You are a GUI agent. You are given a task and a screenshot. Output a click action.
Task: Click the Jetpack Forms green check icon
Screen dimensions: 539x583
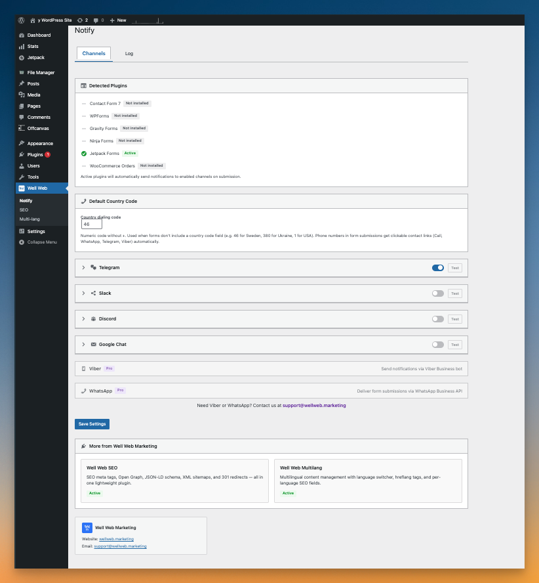84,154
